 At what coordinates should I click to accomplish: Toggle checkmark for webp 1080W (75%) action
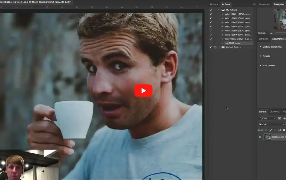click(211, 26)
